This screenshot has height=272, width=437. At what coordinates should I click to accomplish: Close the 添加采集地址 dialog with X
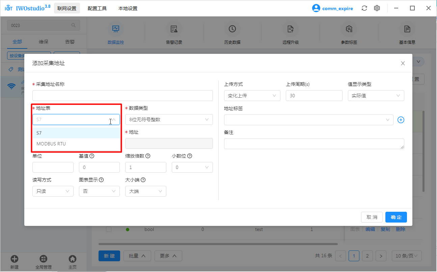click(x=403, y=63)
